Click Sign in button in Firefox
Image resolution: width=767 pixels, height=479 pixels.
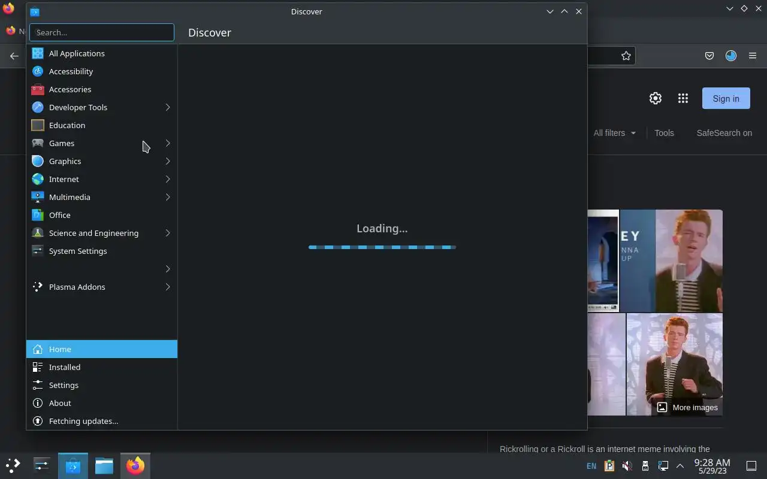[726, 98]
